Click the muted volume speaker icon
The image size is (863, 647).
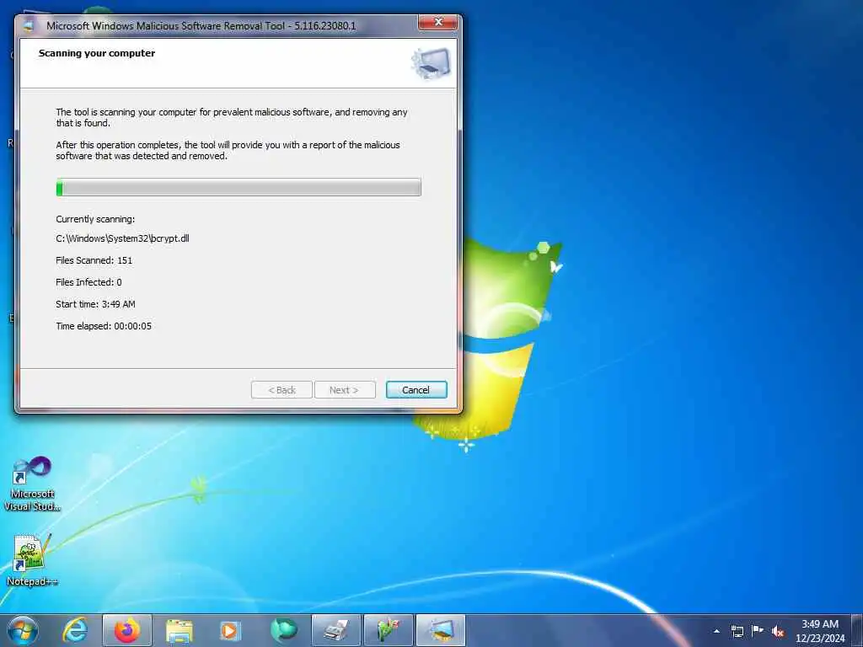778,631
